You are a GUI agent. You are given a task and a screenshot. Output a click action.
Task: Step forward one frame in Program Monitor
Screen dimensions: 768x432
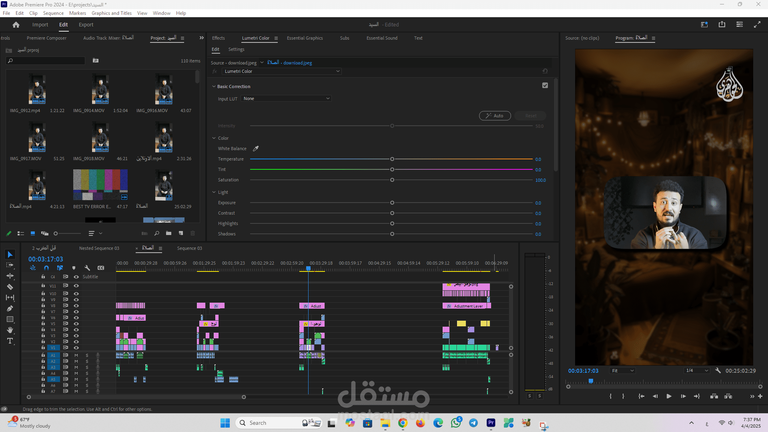click(x=683, y=396)
